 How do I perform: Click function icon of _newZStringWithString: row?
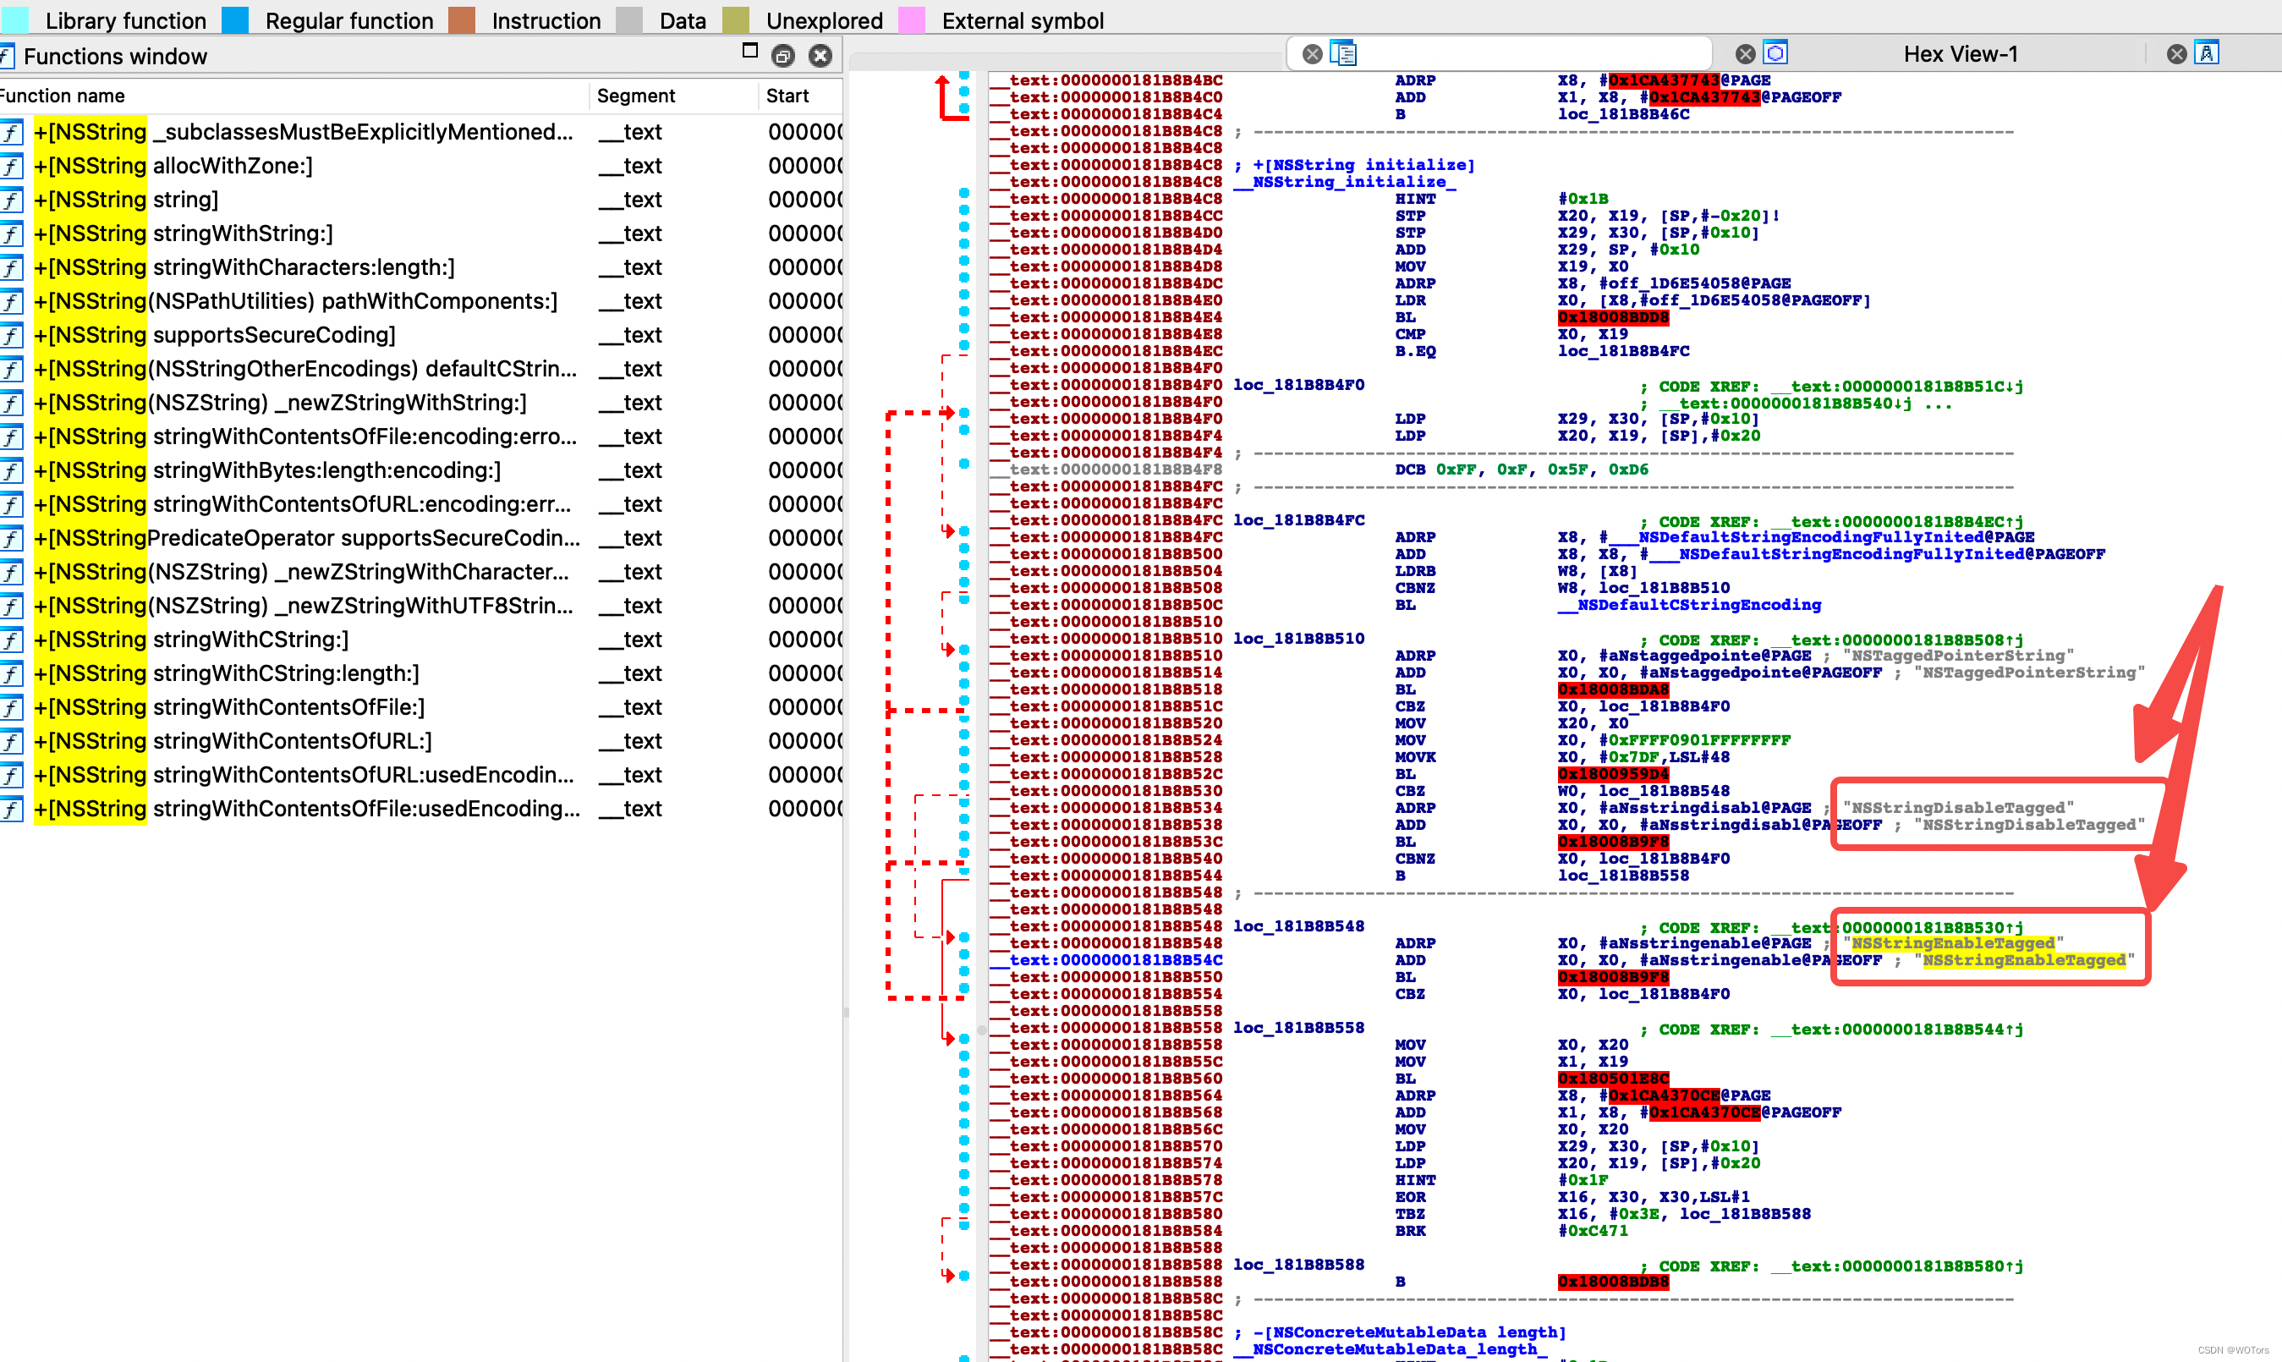11,403
